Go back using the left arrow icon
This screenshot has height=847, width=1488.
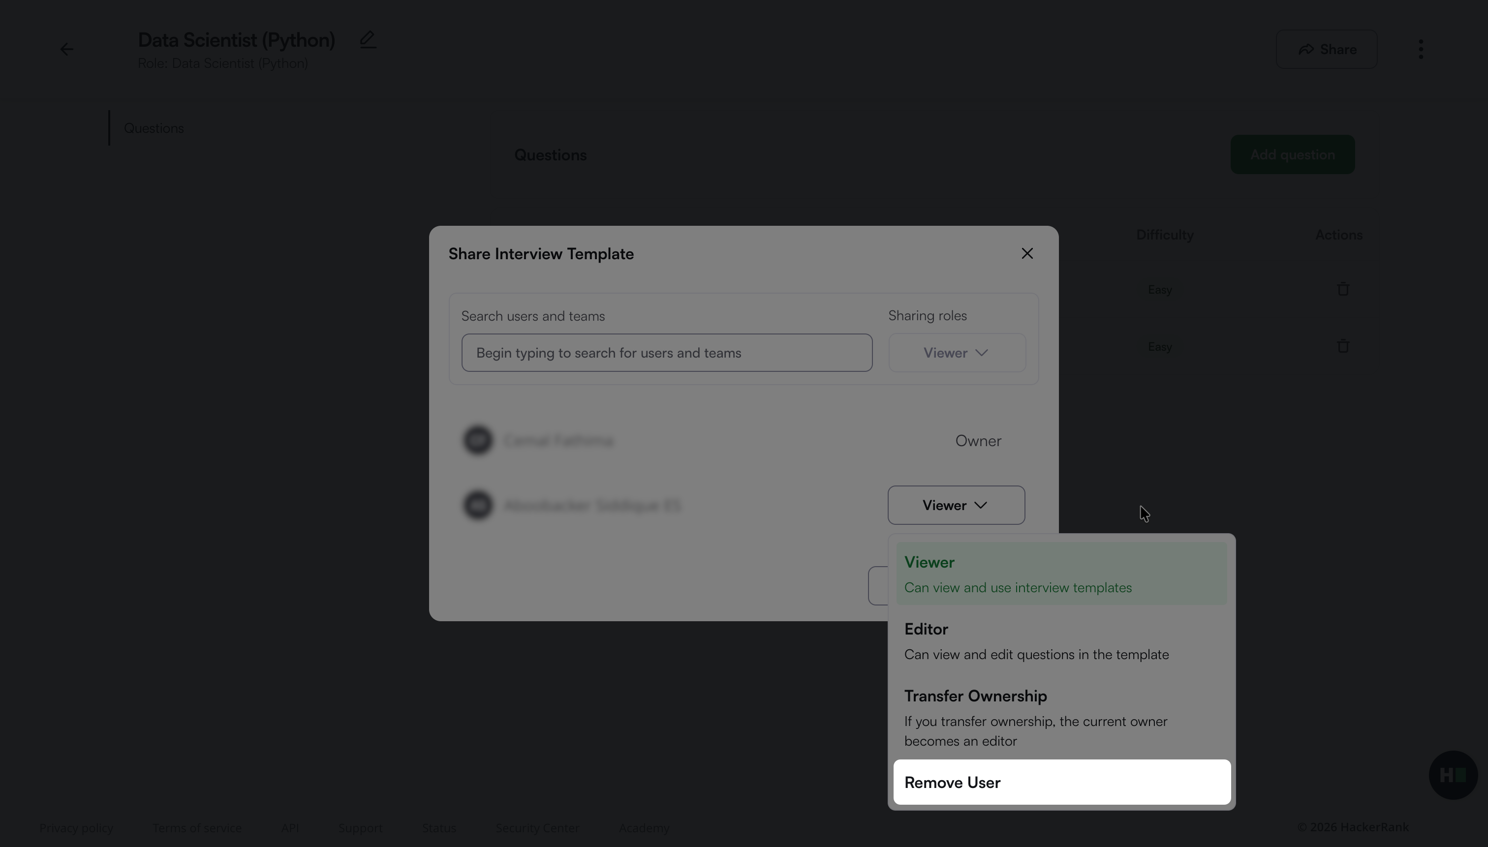(67, 50)
